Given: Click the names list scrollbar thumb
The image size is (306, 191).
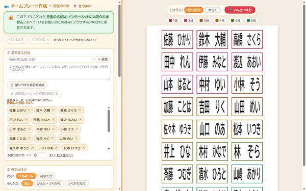Looking at the screenshot, I should (109, 121).
